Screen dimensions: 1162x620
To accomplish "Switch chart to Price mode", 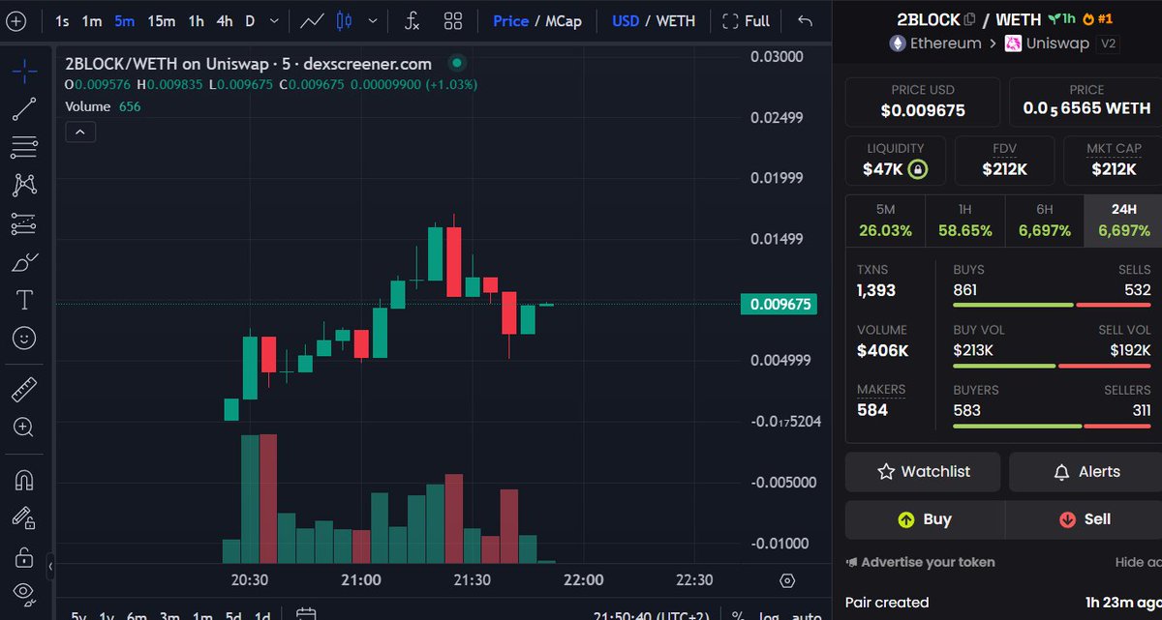I will 510,20.
